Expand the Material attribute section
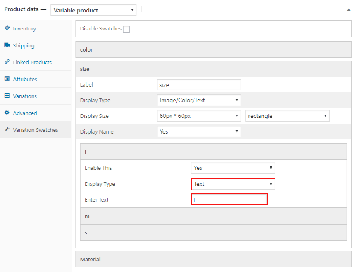Viewport: 356px width, 272px height. coord(213,259)
